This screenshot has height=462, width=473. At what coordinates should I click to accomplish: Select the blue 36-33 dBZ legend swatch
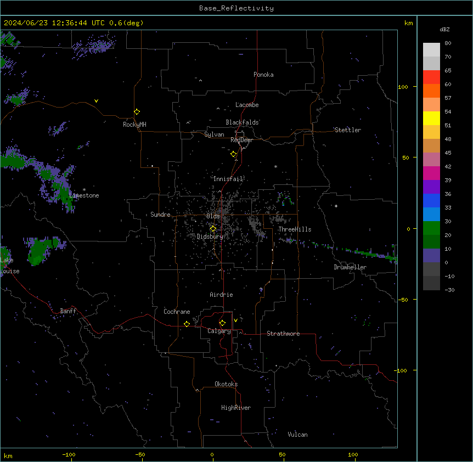[x=431, y=200]
